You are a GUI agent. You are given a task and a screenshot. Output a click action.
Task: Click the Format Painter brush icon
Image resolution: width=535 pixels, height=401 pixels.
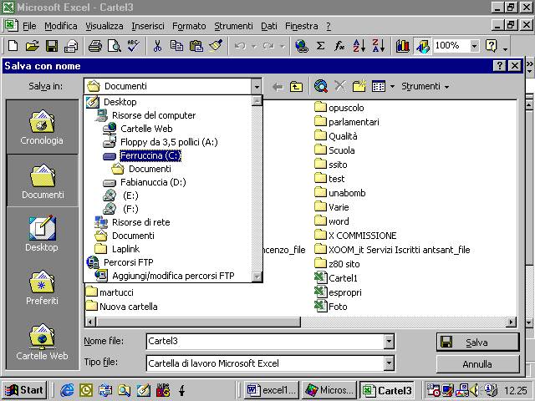(x=216, y=45)
